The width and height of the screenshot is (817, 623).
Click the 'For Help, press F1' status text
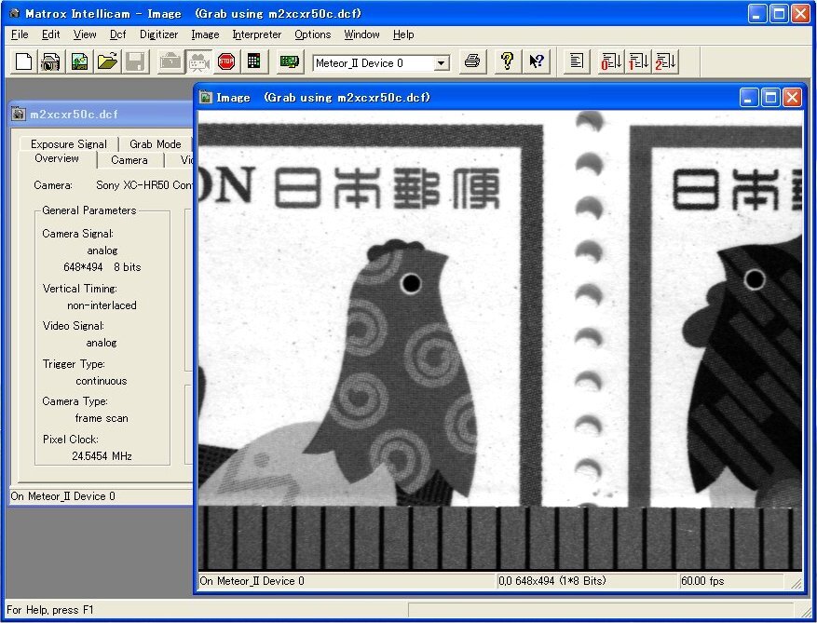point(50,610)
